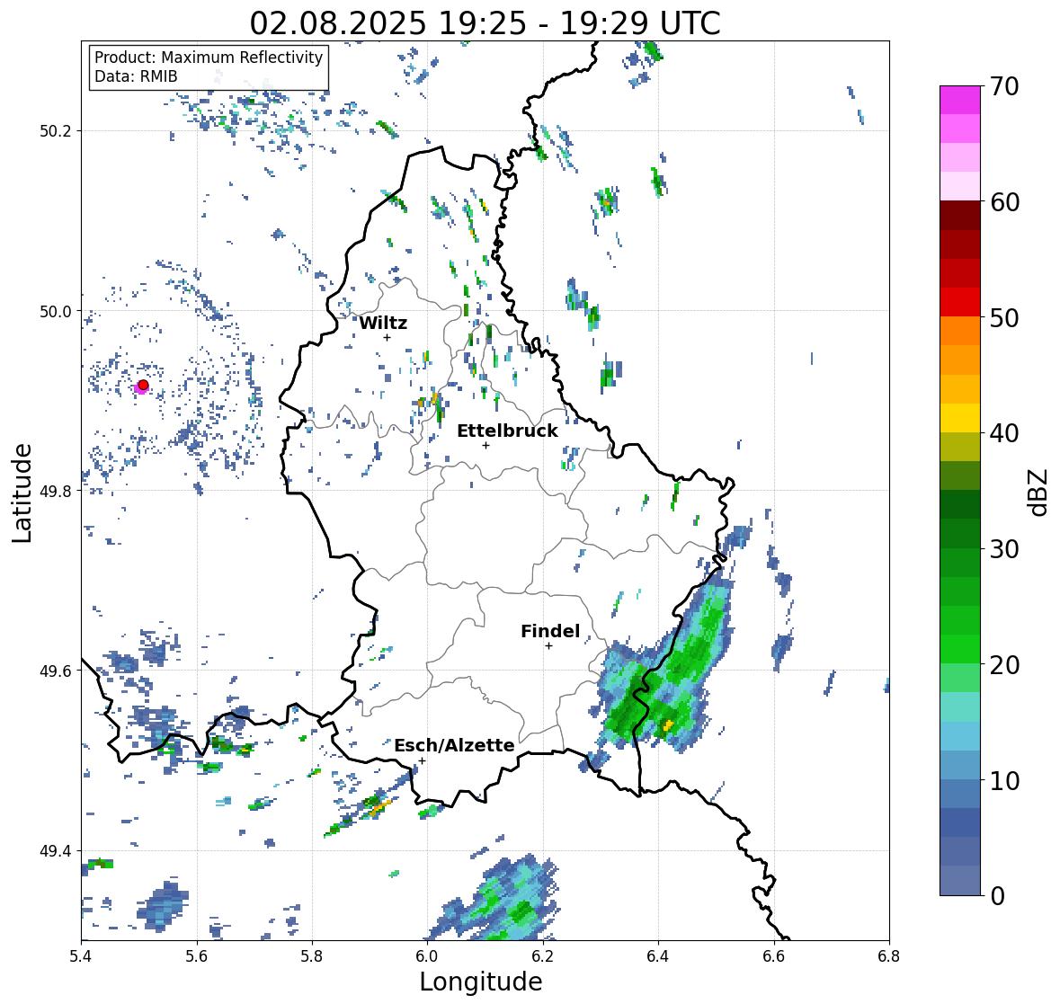Click the 'Product: Maximum Reflectivity' legend text
This screenshot has width=1060, height=1004.
(x=209, y=58)
